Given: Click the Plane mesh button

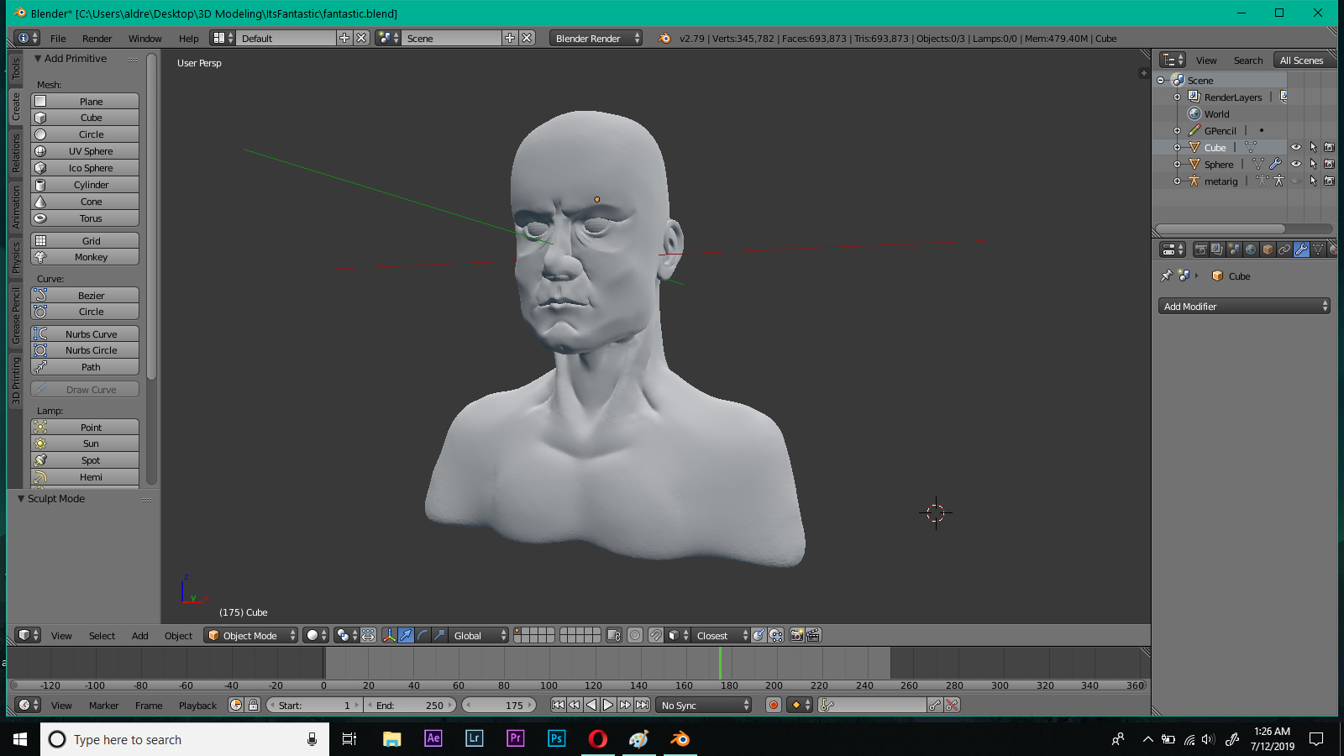Looking at the screenshot, I should 85,101.
